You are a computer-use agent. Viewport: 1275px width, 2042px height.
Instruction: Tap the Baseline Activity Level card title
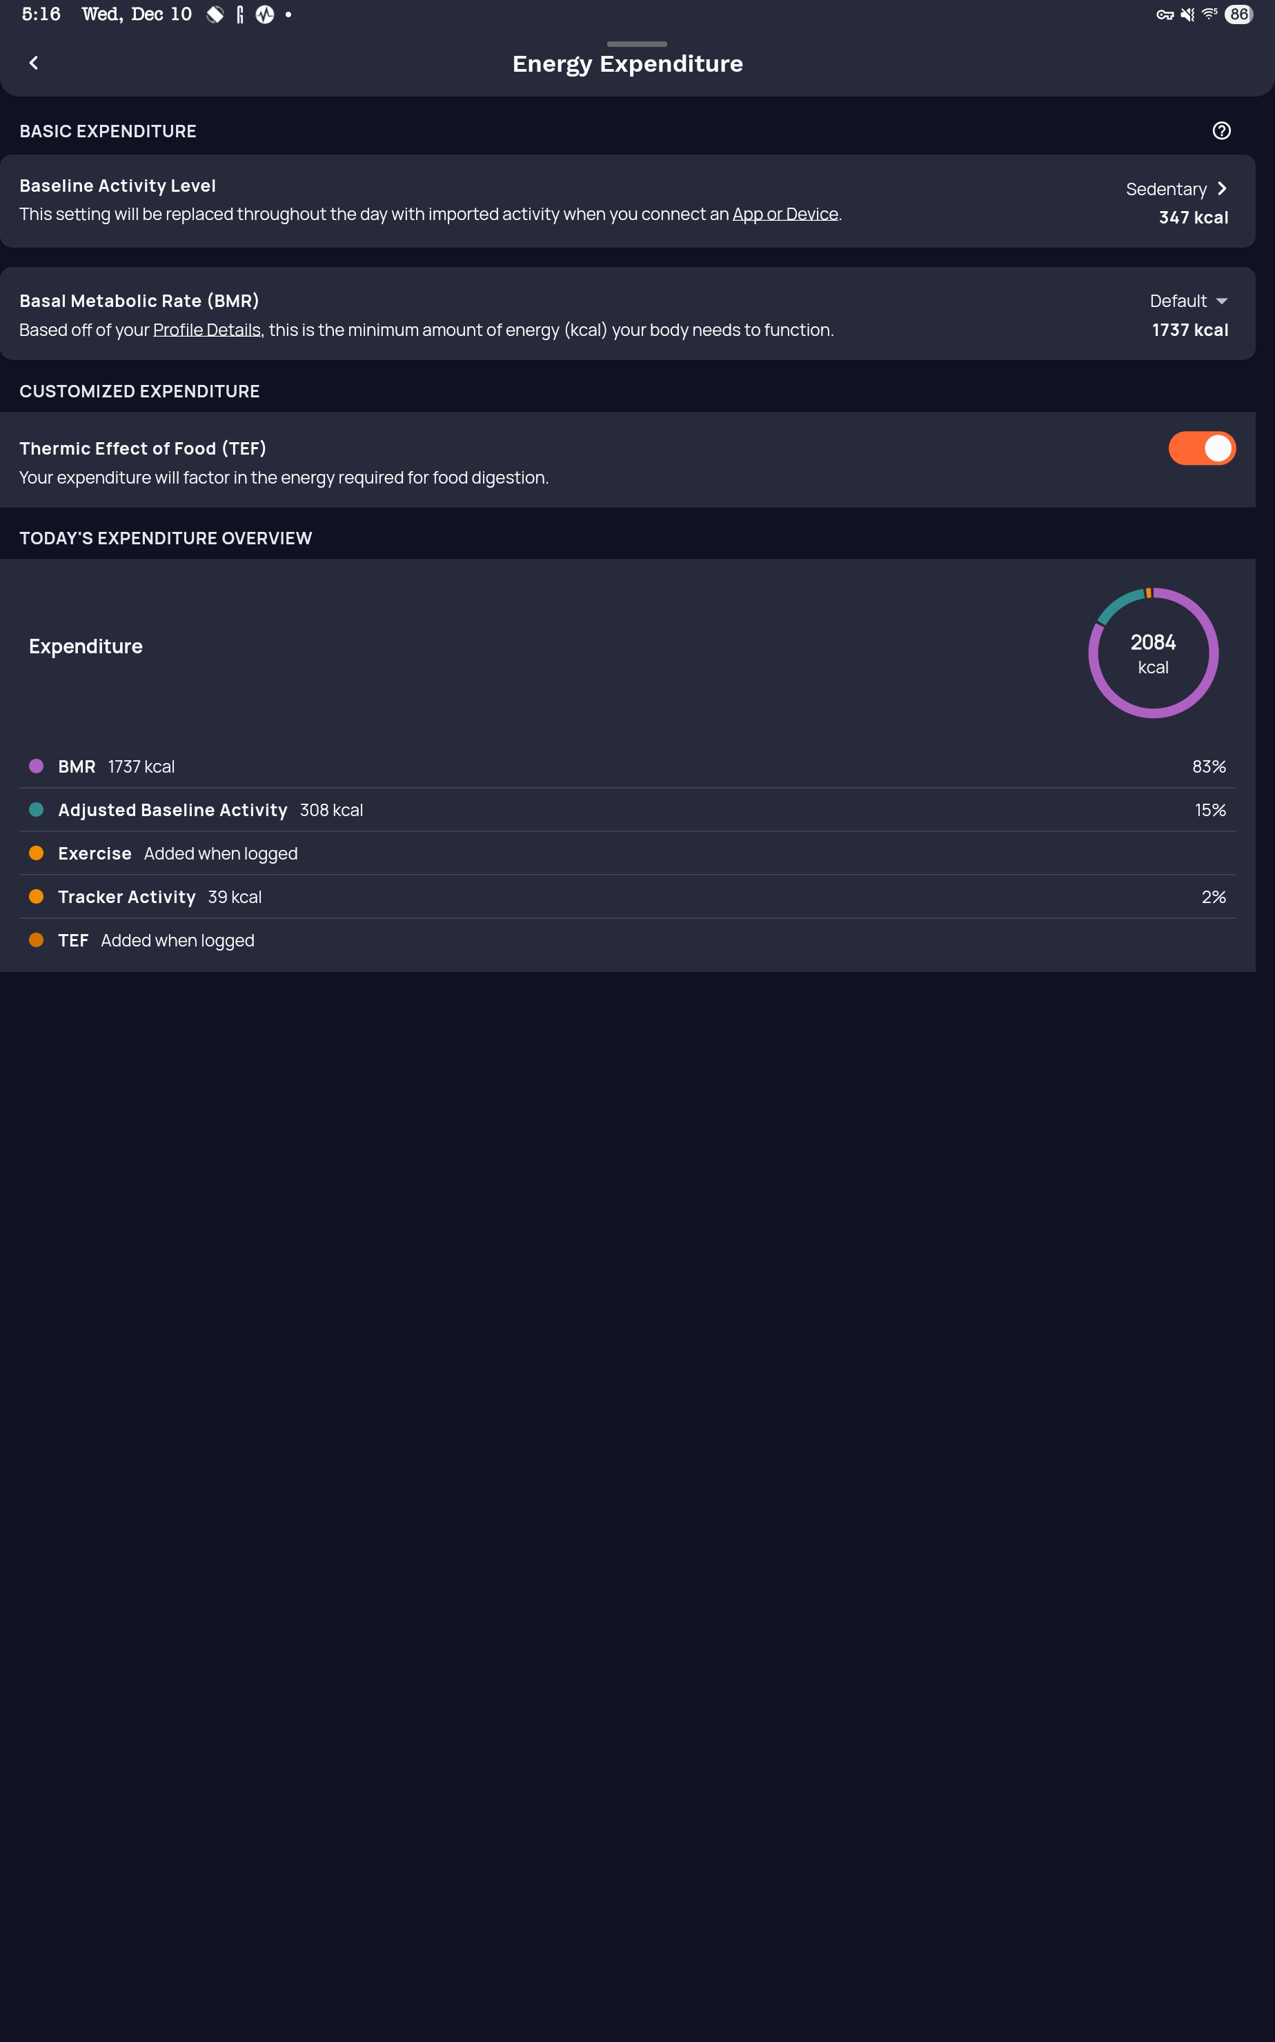(x=118, y=186)
